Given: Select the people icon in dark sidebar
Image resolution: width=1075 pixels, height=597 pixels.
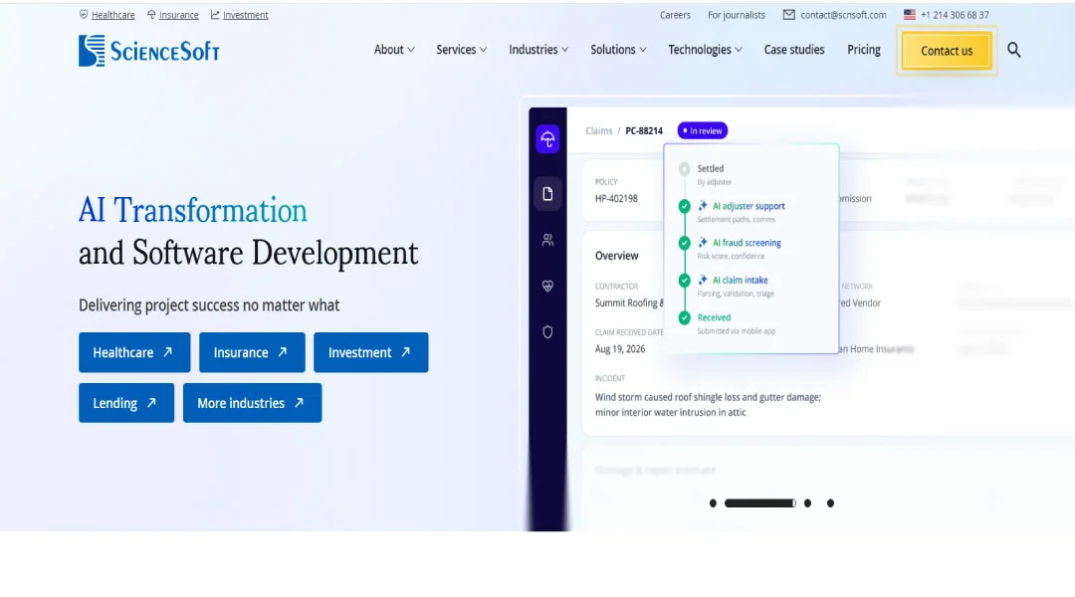Looking at the screenshot, I should [547, 240].
